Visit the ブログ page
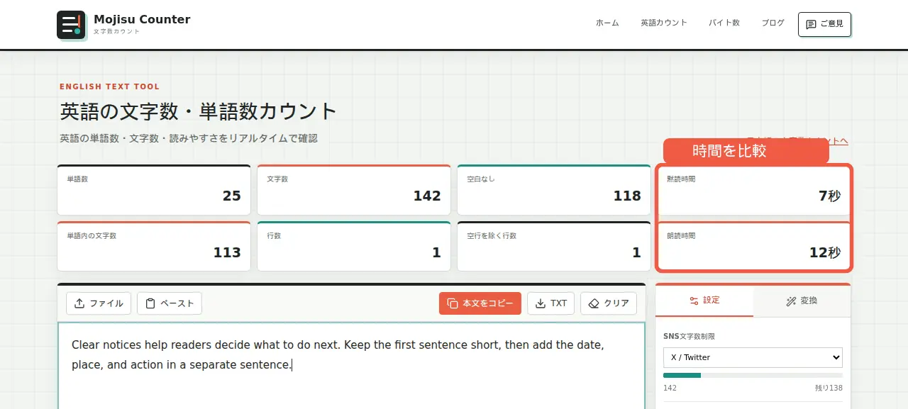The width and height of the screenshot is (908, 409). [773, 23]
